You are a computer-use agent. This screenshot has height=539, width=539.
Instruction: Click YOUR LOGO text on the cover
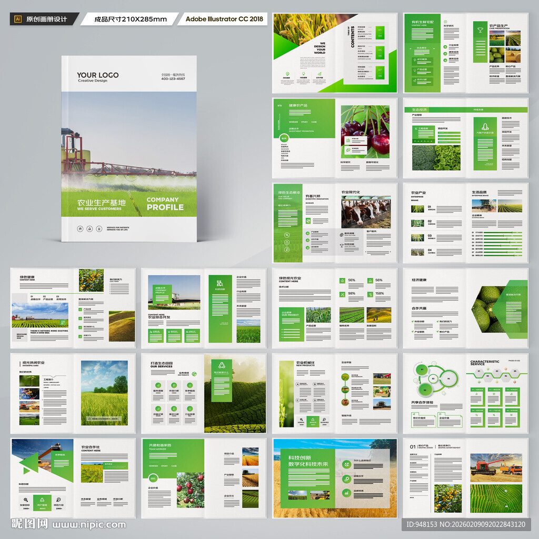point(97,75)
